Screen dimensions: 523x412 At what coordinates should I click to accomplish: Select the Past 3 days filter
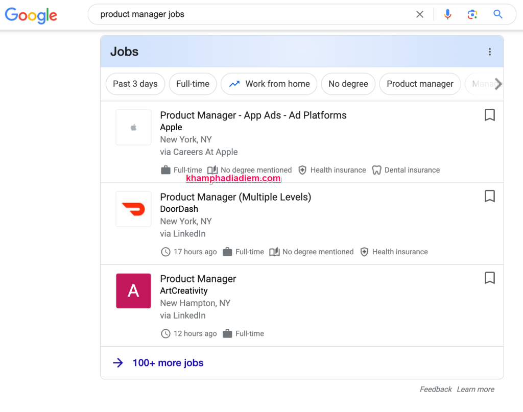pyautogui.click(x=135, y=84)
